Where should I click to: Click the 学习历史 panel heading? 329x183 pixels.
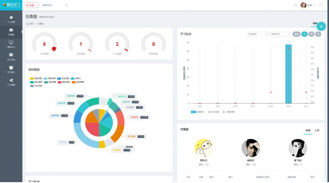[x=186, y=34]
